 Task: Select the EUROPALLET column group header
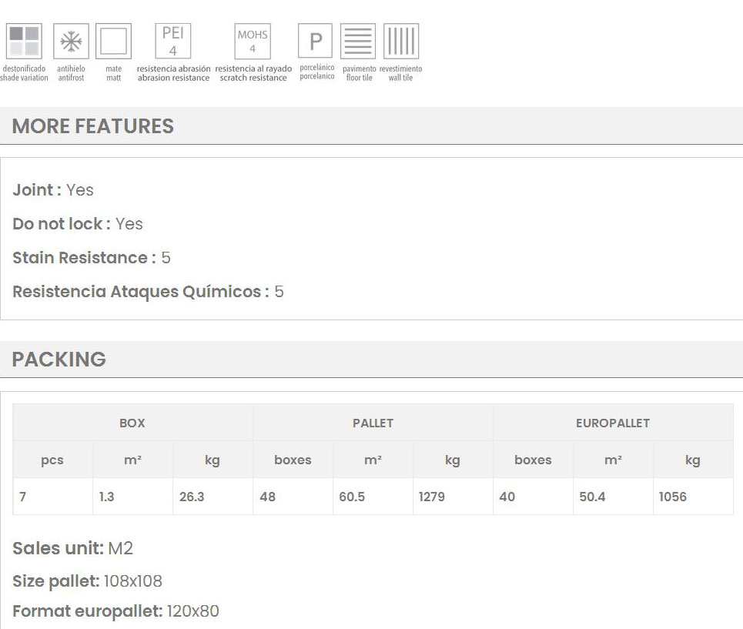click(612, 423)
